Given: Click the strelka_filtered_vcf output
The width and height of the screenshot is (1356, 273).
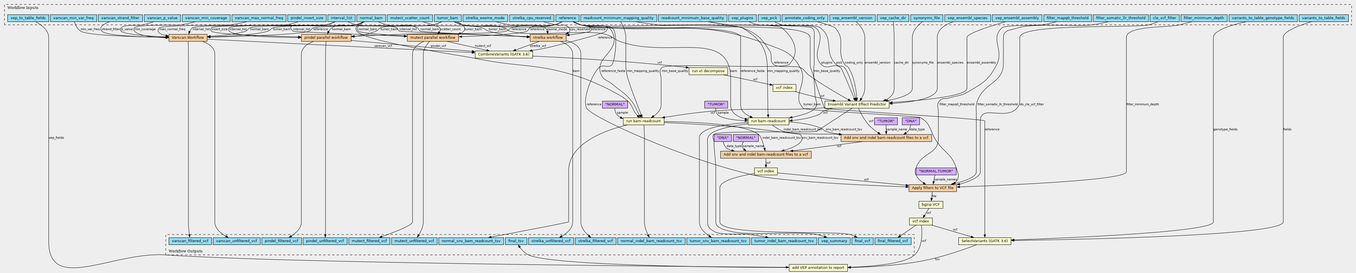Looking at the screenshot, I should 595,241.
